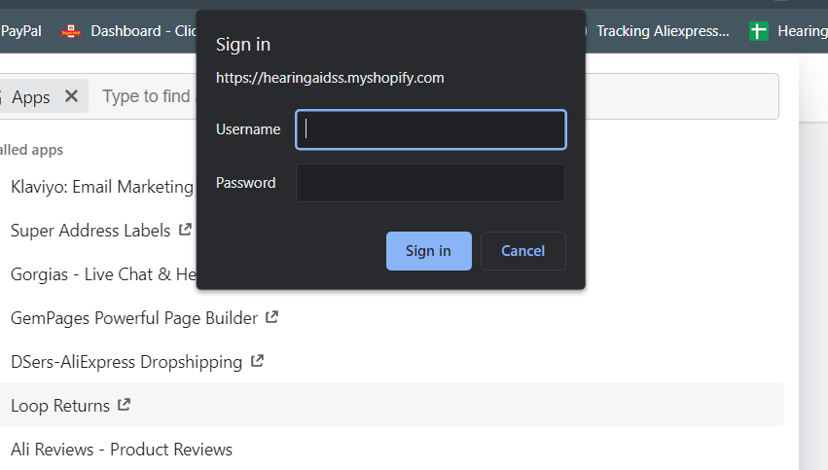Open Klaviyo: Email Marketing app
The width and height of the screenshot is (828, 470).
click(x=102, y=187)
